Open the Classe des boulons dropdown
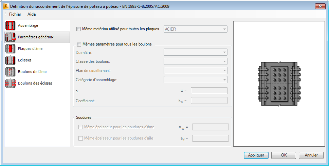 195,61
